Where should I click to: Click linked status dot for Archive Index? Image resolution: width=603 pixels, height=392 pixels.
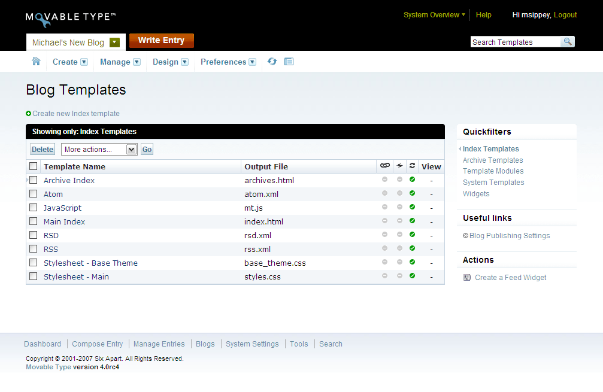(384, 180)
